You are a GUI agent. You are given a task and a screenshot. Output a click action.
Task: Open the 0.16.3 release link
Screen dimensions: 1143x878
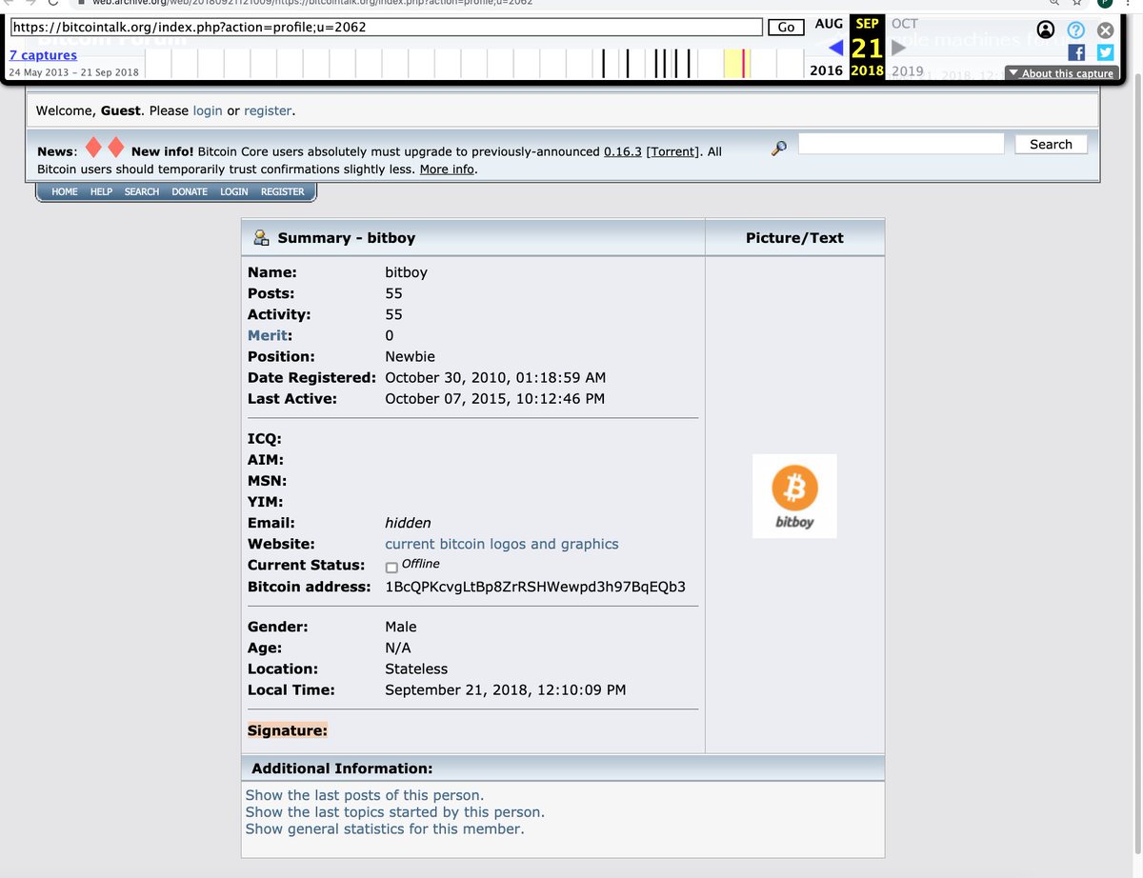(623, 151)
